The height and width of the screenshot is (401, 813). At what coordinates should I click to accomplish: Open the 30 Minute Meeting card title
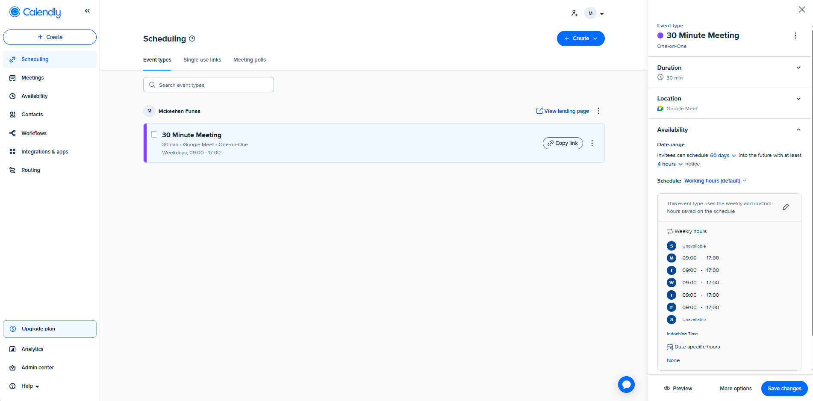click(x=191, y=135)
